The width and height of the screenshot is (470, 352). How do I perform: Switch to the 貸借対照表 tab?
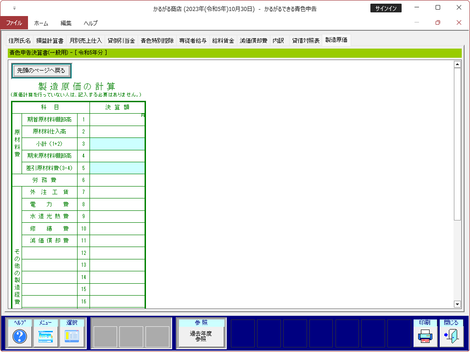pos(306,40)
